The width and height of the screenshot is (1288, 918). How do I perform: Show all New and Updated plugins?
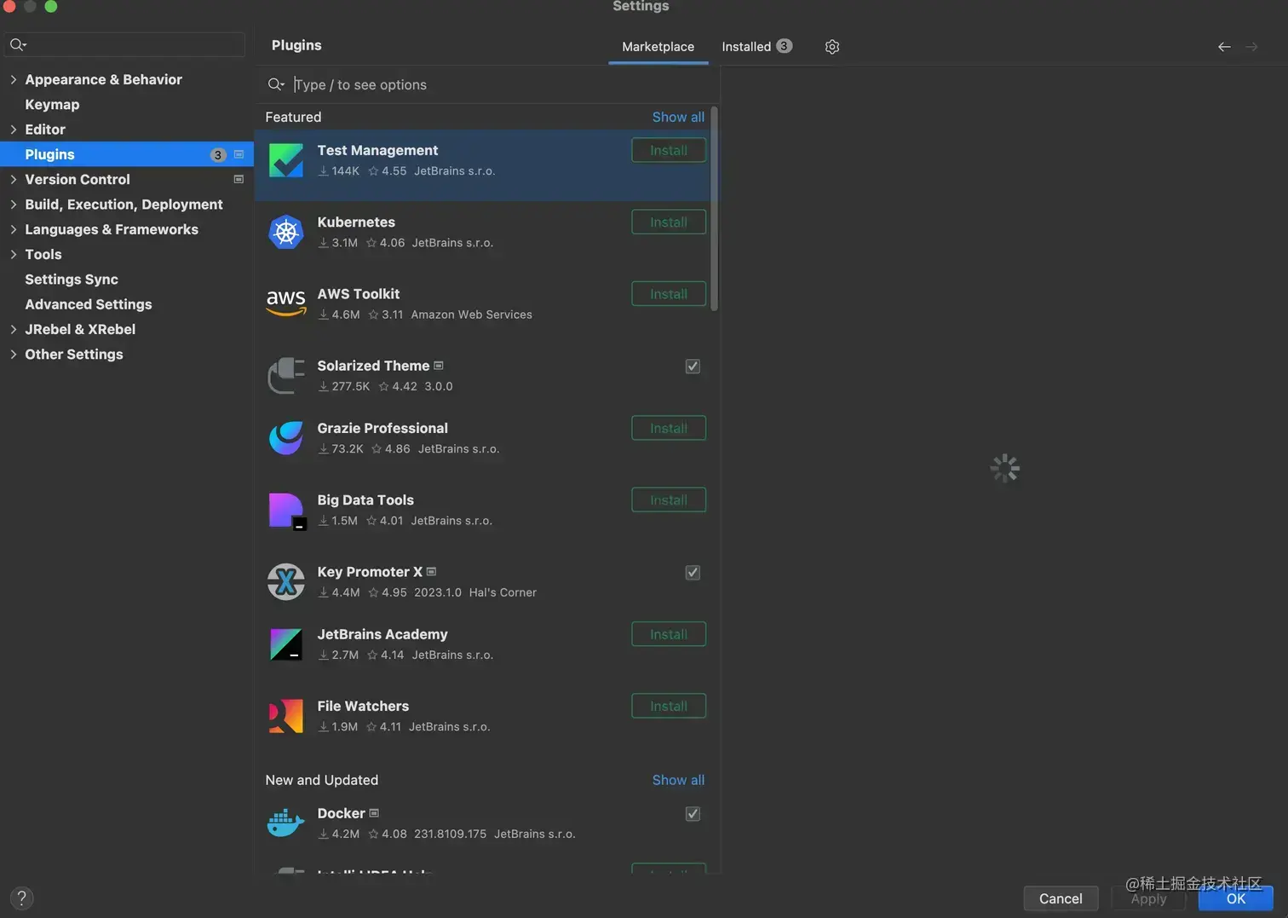coord(678,780)
